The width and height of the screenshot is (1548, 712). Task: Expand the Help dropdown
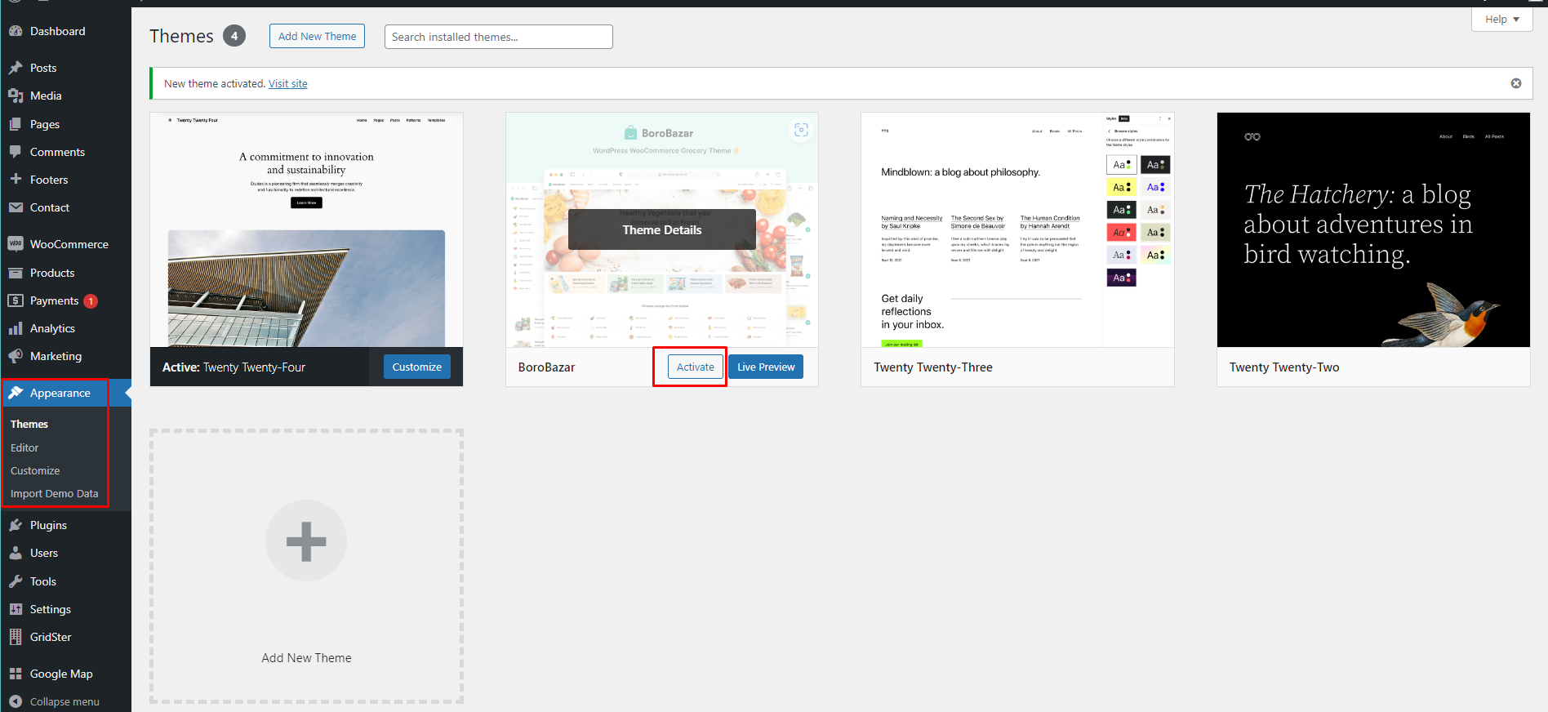[x=1502, y=20]
